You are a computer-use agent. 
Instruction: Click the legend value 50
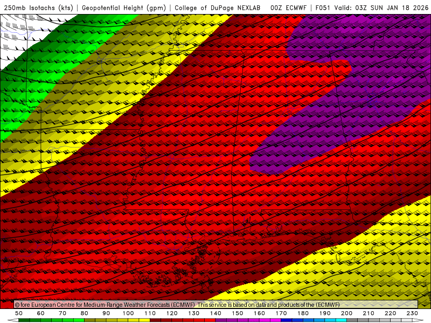click(x=19, y=313)
